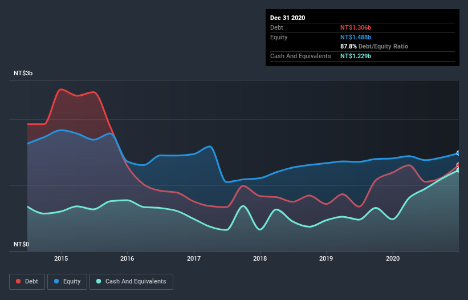
Task: Click the 2015 x-axis label
Action: (61, 258)
